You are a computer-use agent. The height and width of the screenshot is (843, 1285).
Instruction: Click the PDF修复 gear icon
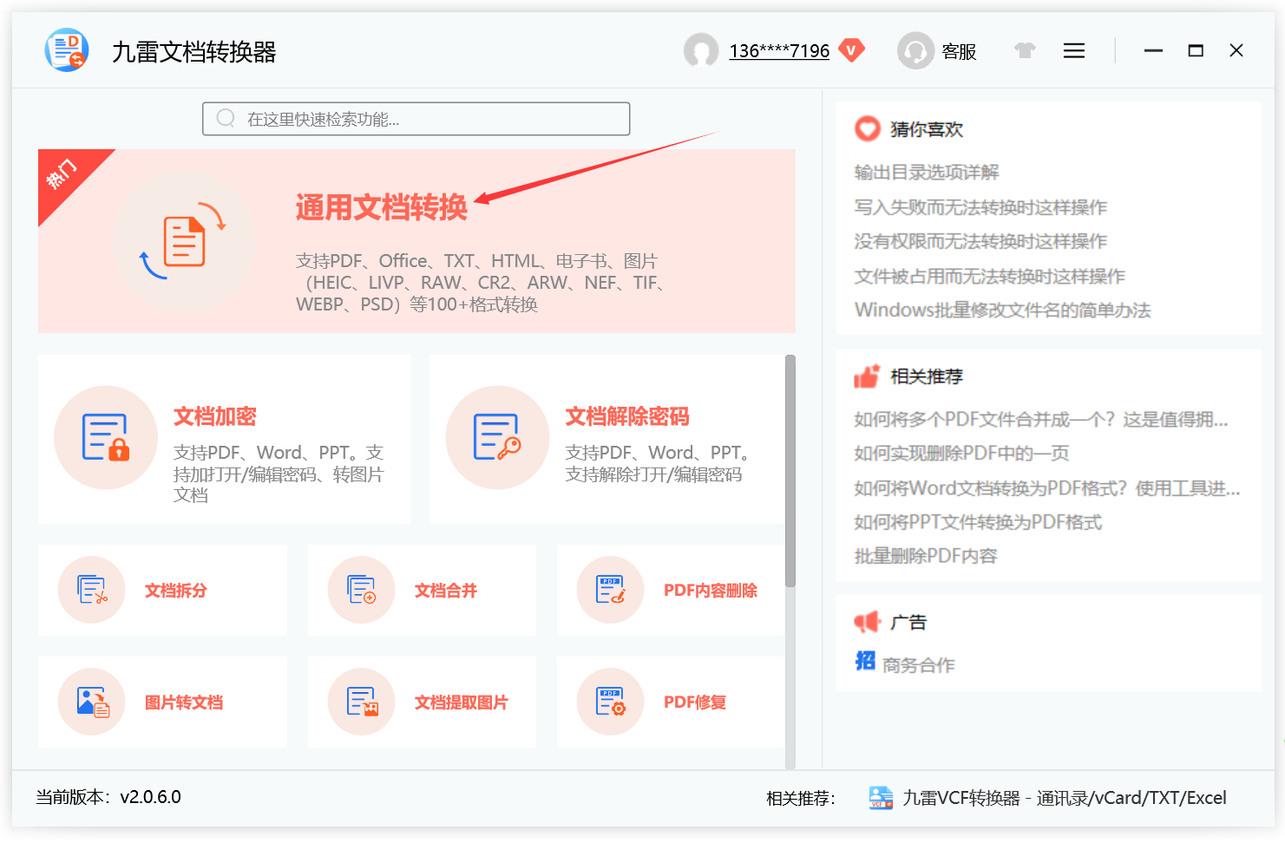click(x=611, y=702)
